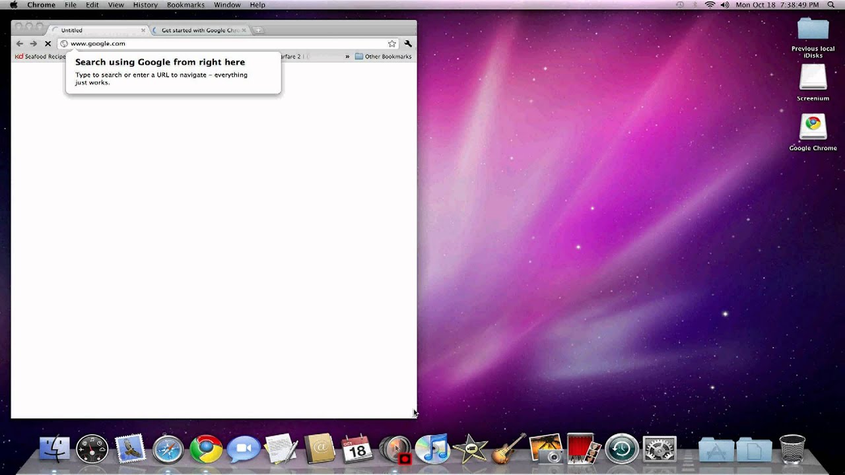Open the View menu
The height and width of the screenshot is (475, 845).
point(116,5)
